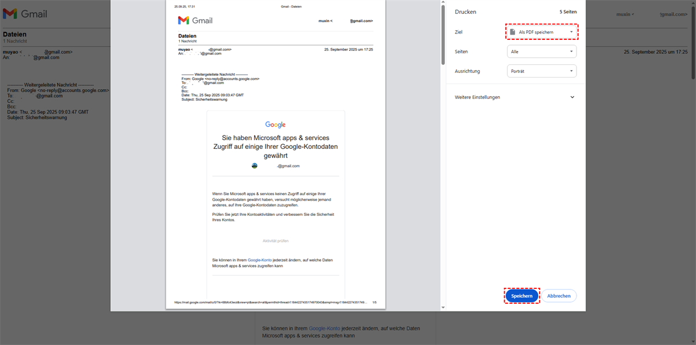This screenshot has width=696, height=345.
Task: Click date '25. September 2025 um 17:25' in preview
Action: click(348, 50)
